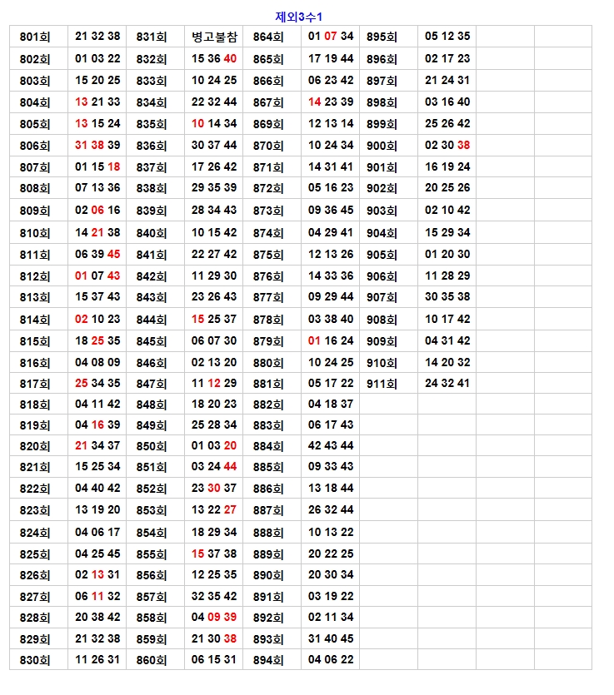Select the 911회 round label

coord(382,384)
